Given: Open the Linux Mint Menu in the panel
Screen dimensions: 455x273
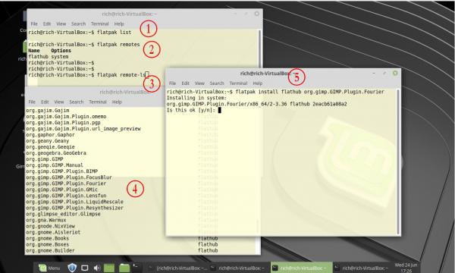Looking at the screenshot, I should pyautogui.click(x=49, y=268).
